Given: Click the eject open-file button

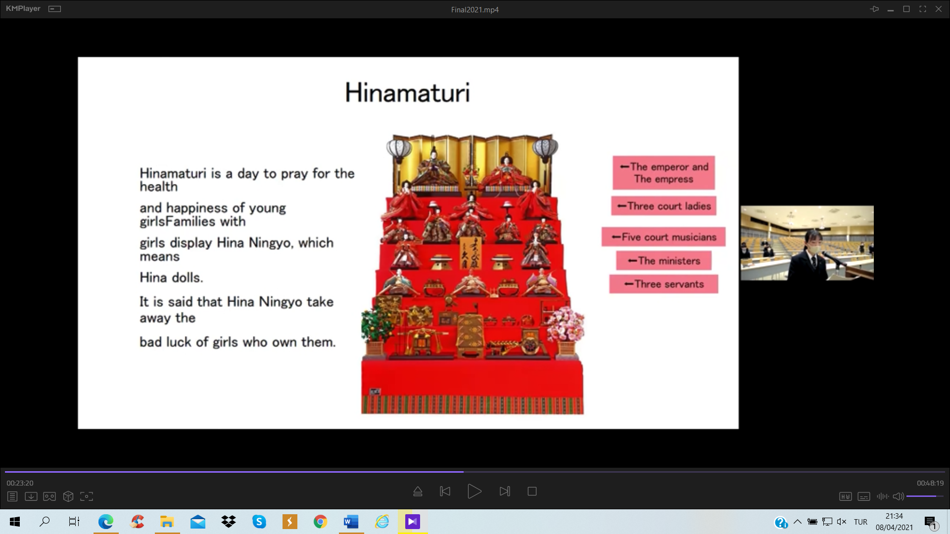Looking at the screenshot, I should coord(418,491).
